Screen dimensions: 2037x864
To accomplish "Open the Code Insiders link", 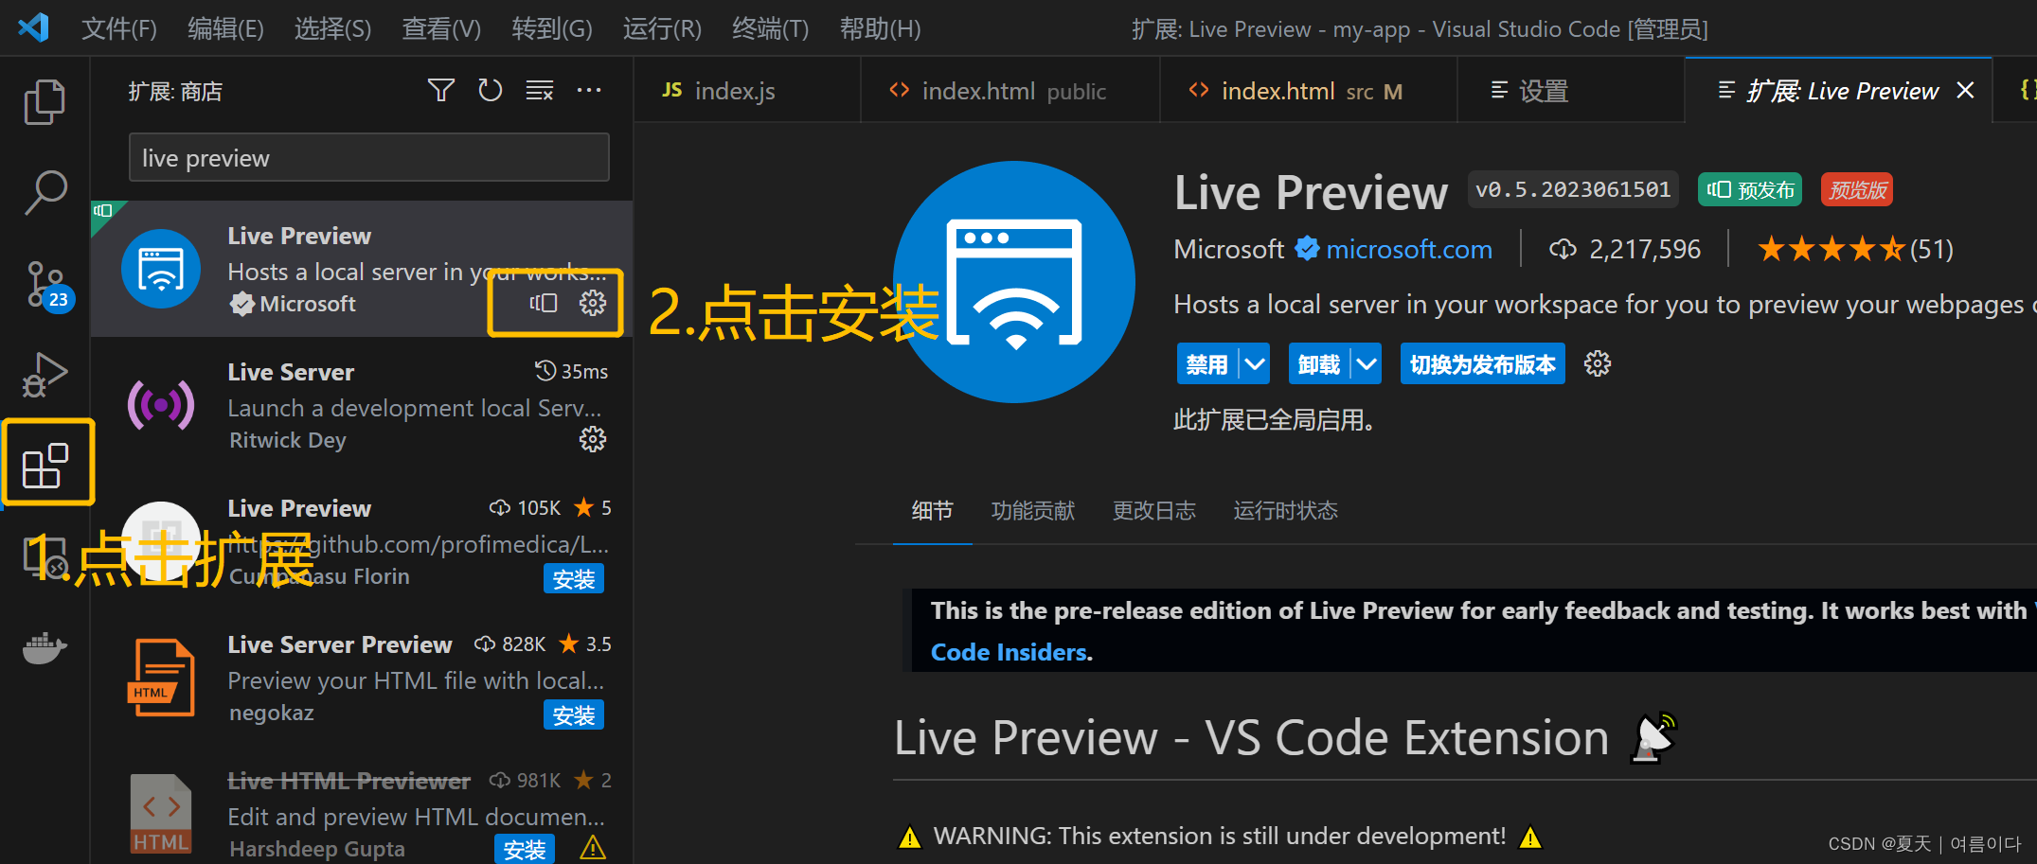I will click(x=1010, y=652).
